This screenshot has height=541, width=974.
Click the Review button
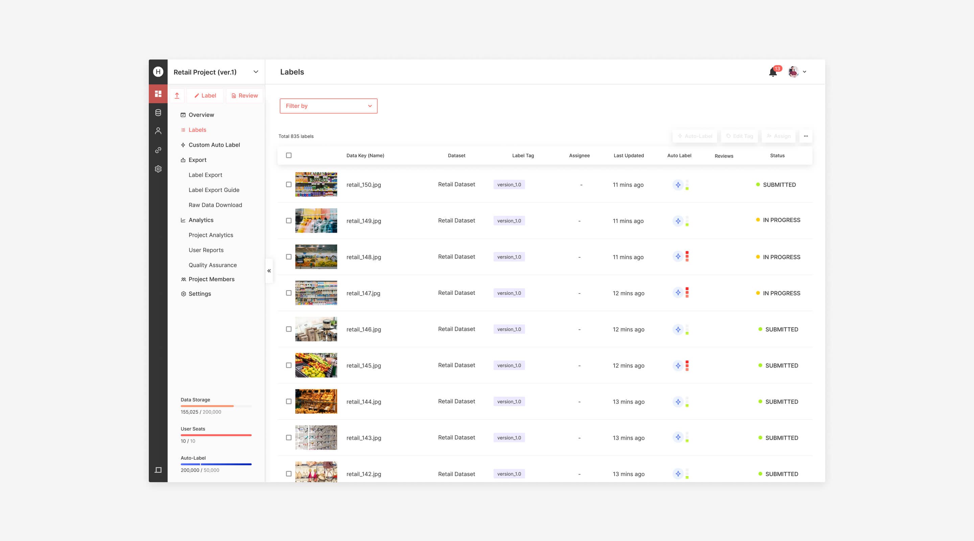244,96
